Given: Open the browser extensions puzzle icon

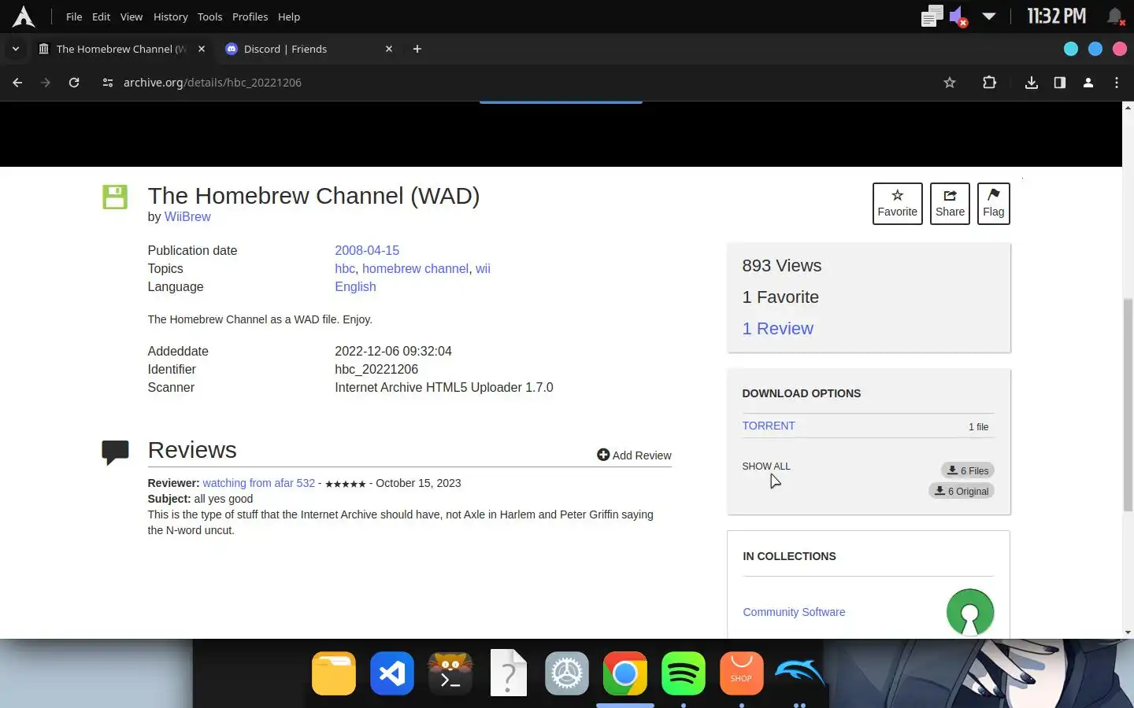Looking at the screenshot, I should (990, 83).
